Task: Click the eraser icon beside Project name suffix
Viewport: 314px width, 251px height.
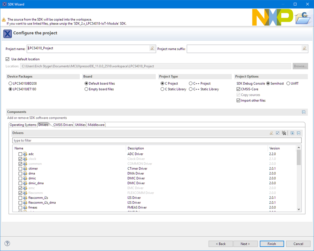Action: (304, 48)
